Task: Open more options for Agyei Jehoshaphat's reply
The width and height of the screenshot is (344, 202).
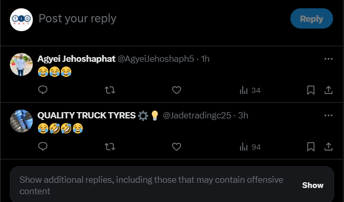Action: tap(328, 59)
